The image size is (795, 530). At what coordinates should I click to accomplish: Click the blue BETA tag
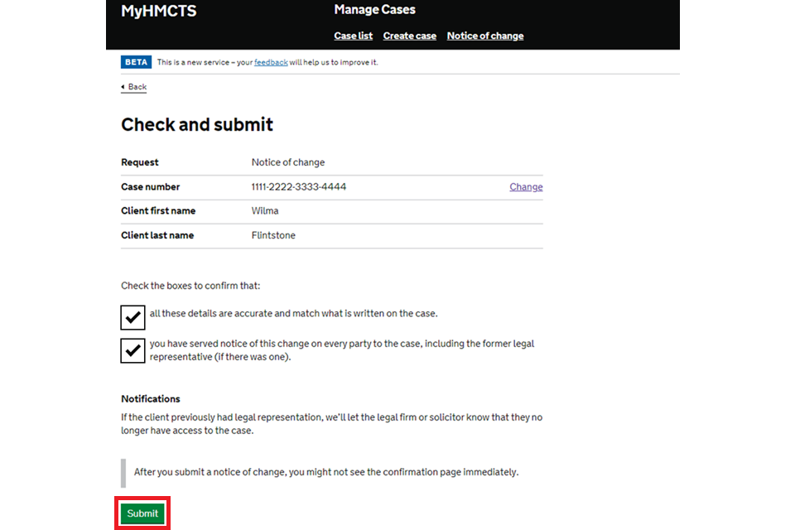point(136,62)
